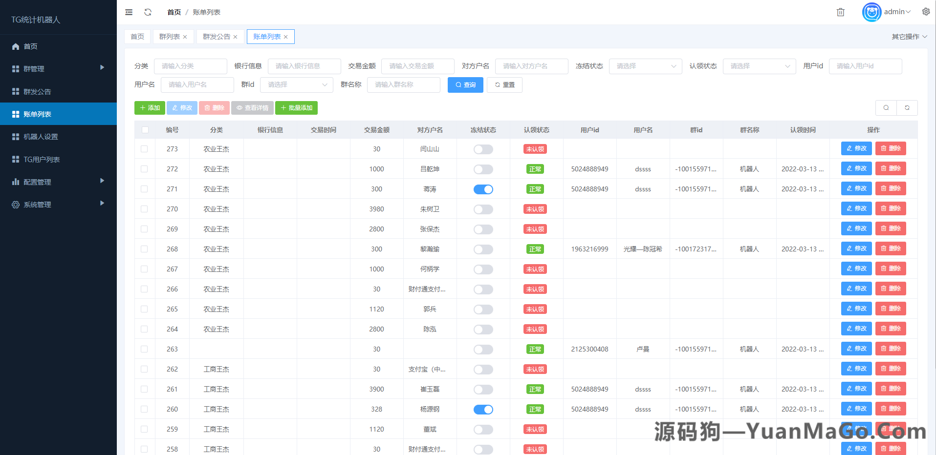Open the settings gear icon
Screen dimensions: 936x455
tap(926, 11)
